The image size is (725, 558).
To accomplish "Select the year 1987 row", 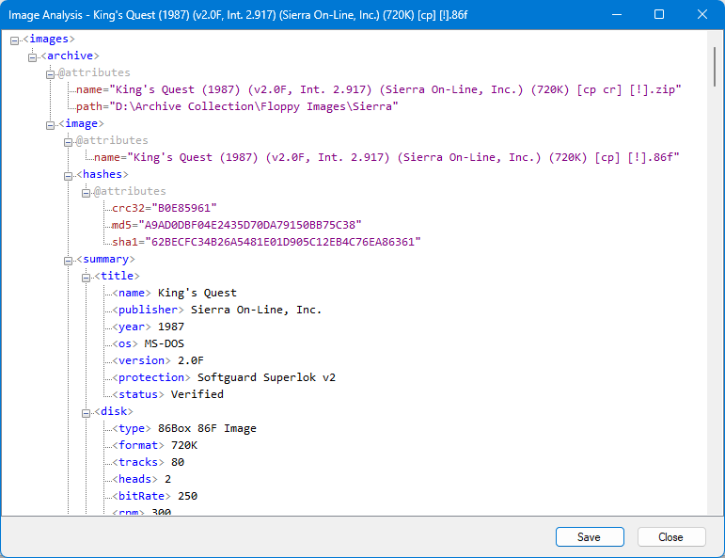I will [148, 327].
